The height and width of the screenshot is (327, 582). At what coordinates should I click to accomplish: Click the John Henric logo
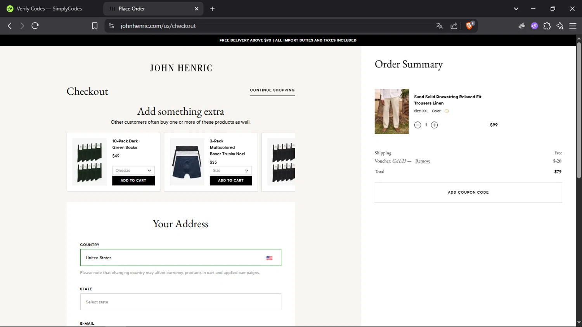[x=181, y=68]
